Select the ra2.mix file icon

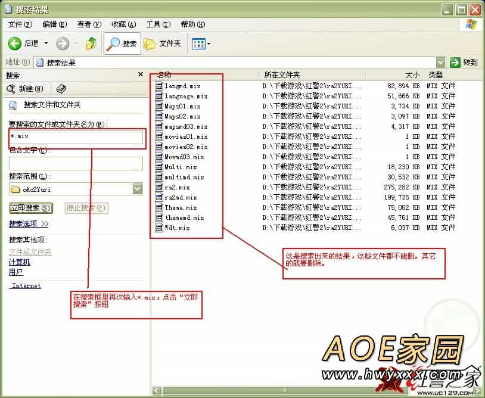(x=159, y=188)
